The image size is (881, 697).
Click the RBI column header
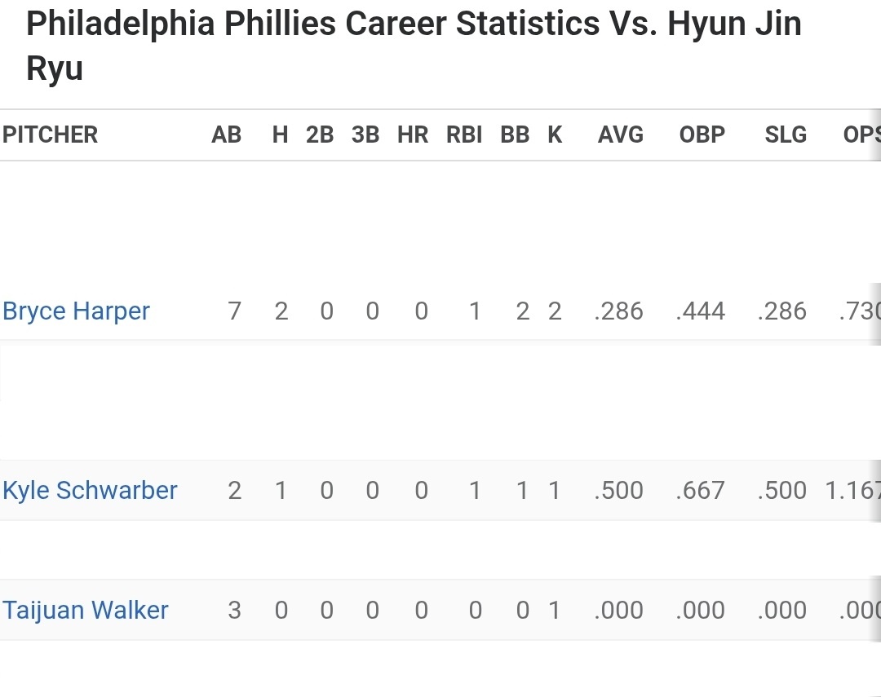[x=464, y=135]
